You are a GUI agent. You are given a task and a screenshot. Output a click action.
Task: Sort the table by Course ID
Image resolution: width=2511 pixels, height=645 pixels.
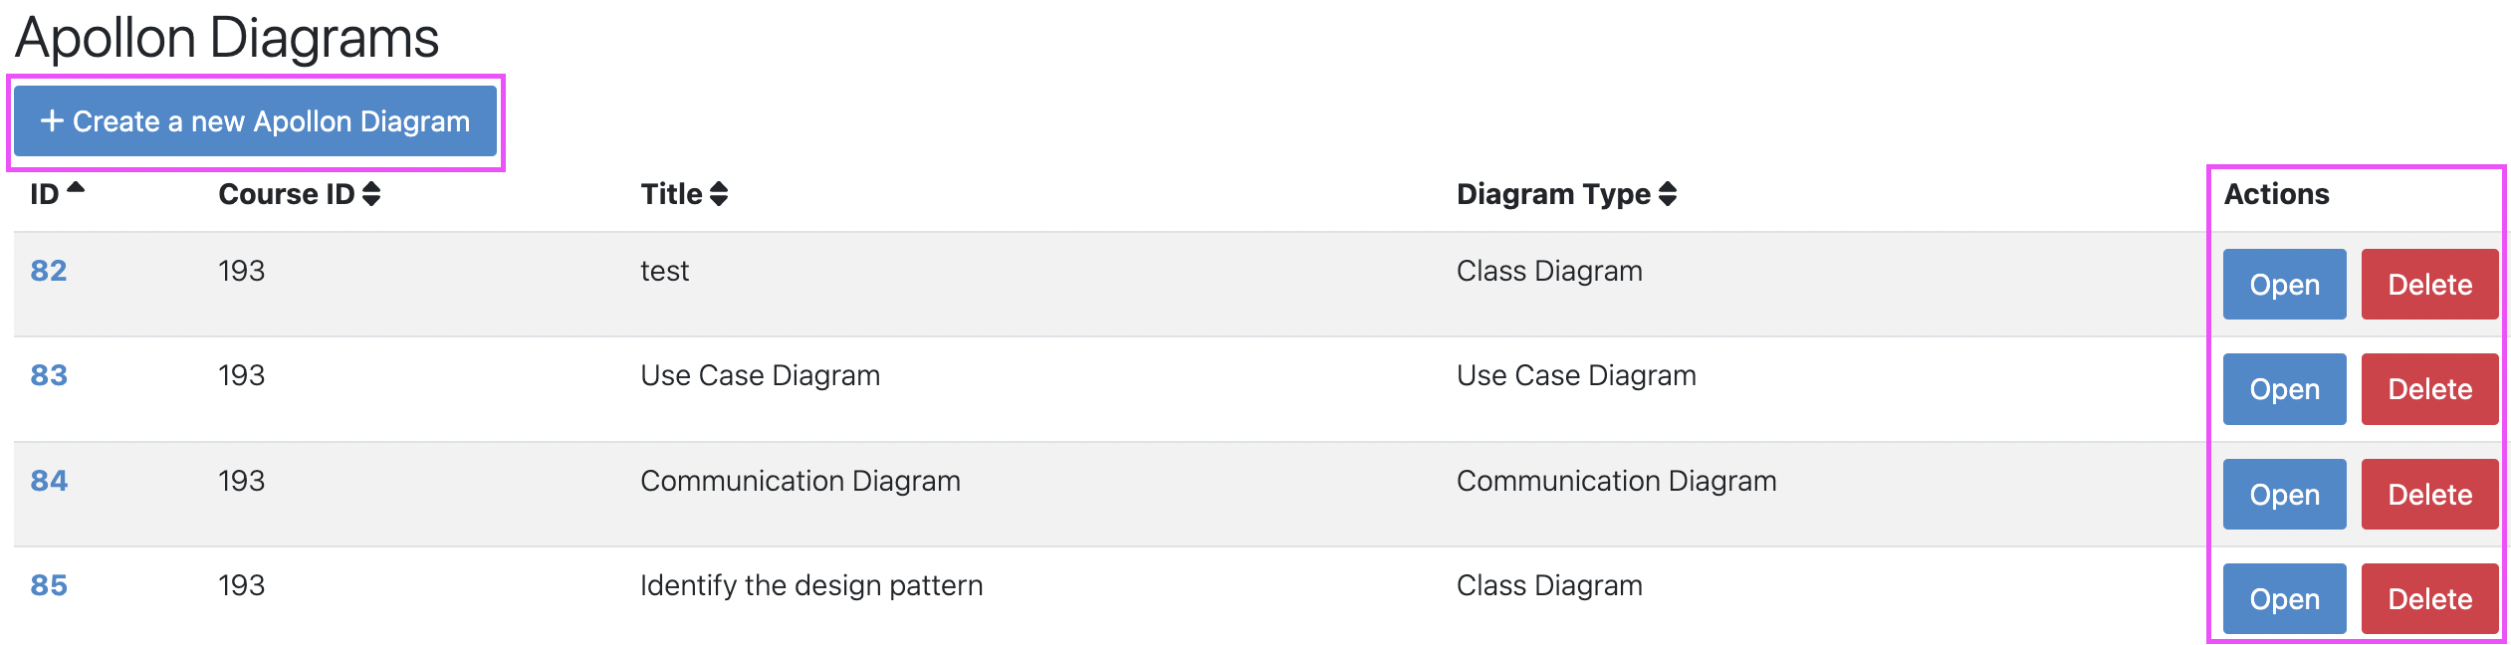coord(370,194)
